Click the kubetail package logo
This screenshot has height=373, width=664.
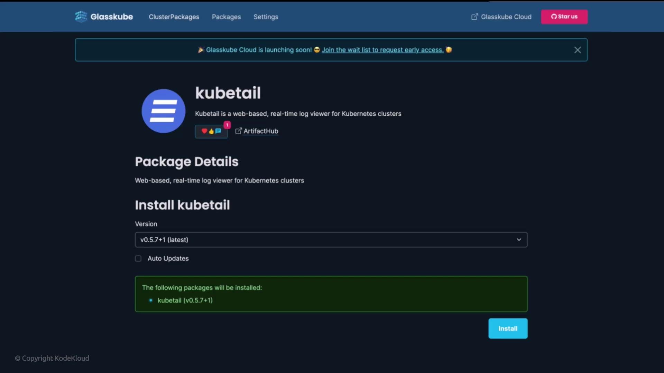click(164, 111)
